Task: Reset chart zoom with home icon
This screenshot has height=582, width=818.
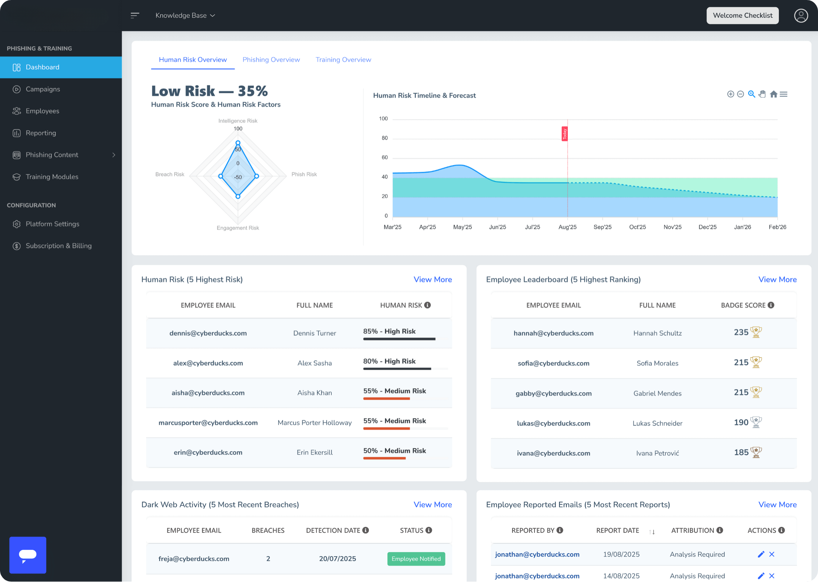Action: [774, 94]
